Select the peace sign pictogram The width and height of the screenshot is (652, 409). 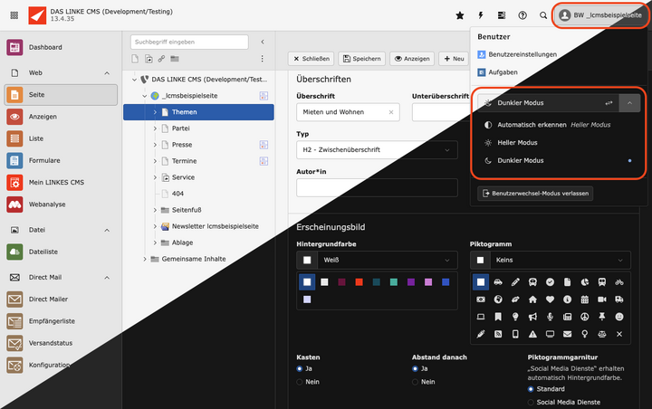[x=585, y=317]
